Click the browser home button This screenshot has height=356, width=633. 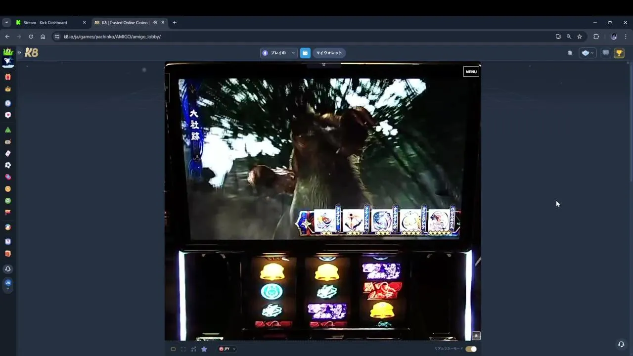43,37
